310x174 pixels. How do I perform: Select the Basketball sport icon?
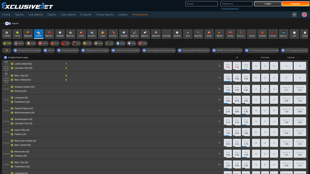28,34
